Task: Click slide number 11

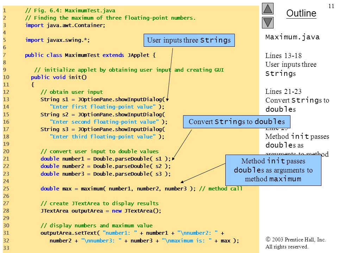Action: pyautogui.click(x=331, y=6)
